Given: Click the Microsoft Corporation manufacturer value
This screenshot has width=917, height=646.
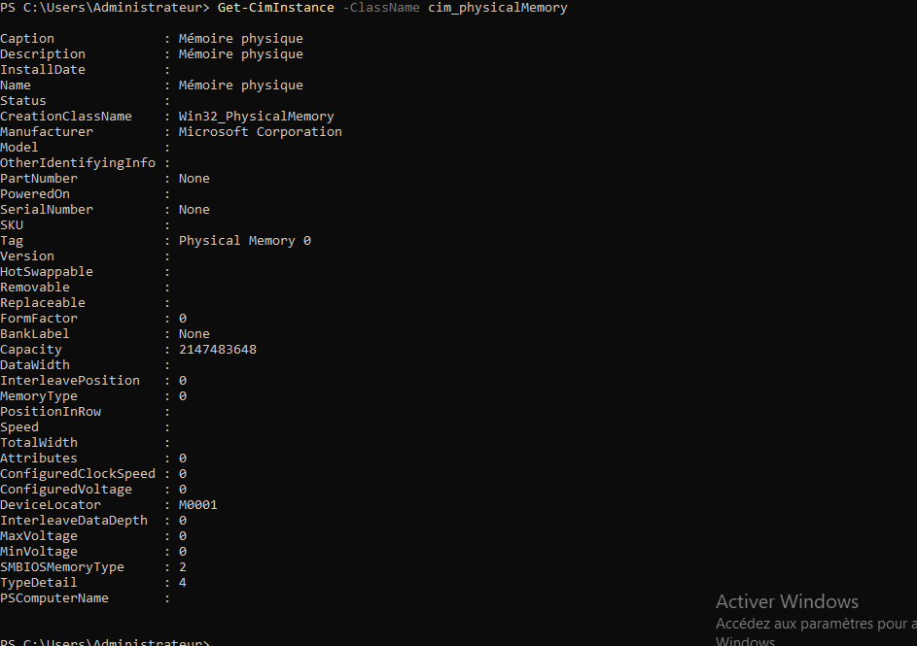Looking at the screenshot, I should pyautogui.click(x=261, y=132).
